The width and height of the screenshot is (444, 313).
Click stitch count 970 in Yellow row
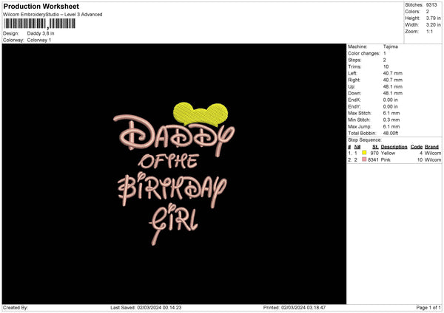374,153
